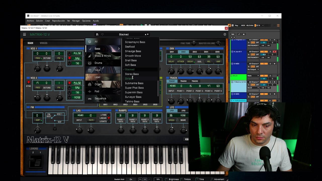
Task: Open the Matrix-12 V settings gear
Action: [x=225, y=34]
